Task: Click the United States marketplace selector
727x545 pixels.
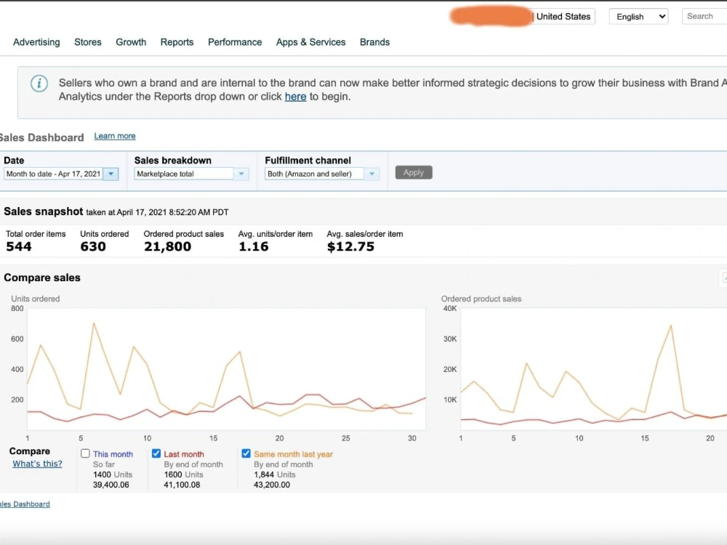Action: [563, 17]
